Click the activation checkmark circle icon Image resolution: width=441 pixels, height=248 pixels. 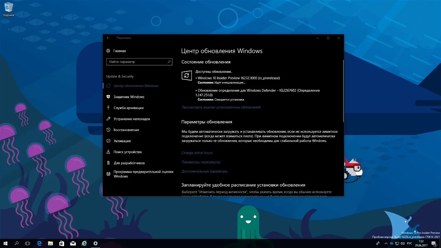coord(108,141)
